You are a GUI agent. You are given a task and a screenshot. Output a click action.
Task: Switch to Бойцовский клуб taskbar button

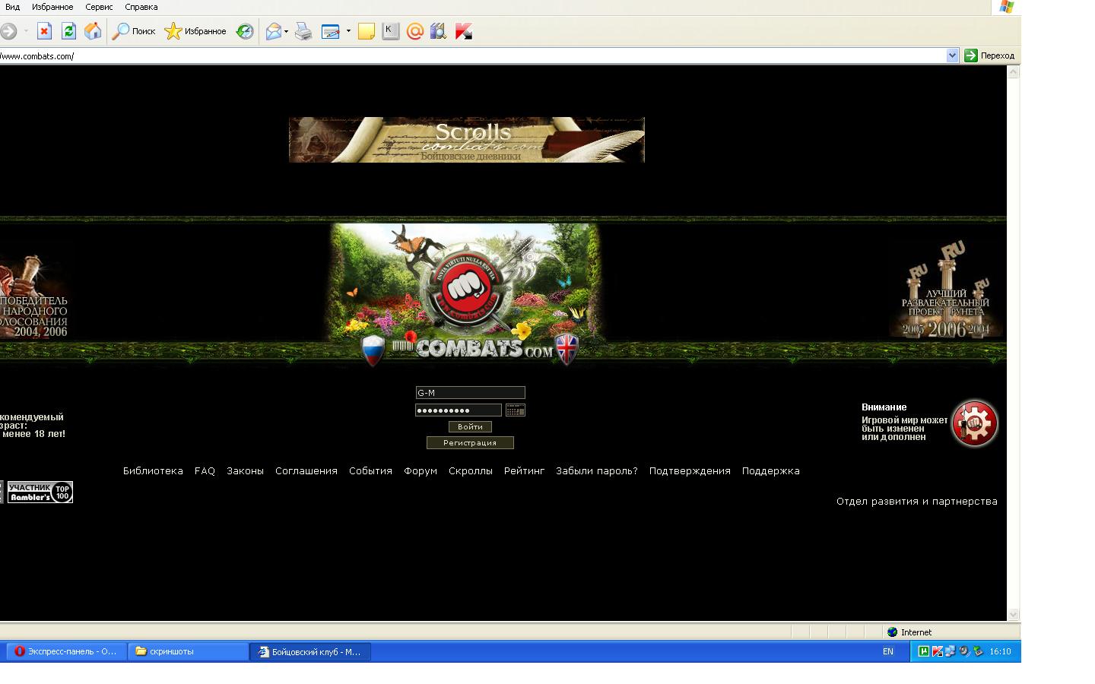[x=310, y=651]
